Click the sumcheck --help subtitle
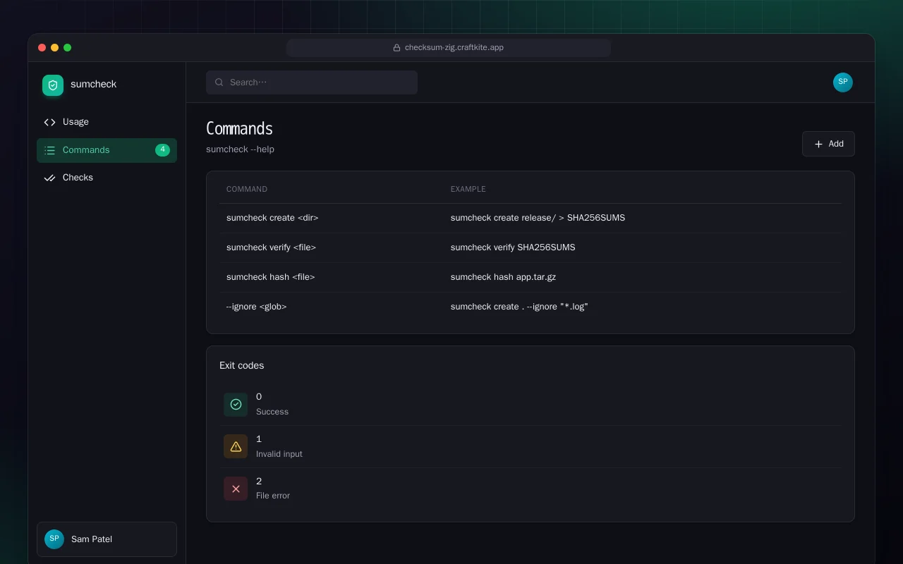Screen dimensions: 903x564 point(240,149)
